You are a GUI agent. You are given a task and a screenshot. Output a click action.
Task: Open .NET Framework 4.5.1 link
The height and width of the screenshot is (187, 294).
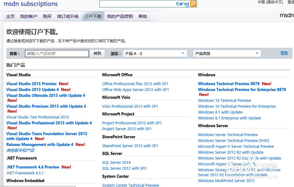25,173
